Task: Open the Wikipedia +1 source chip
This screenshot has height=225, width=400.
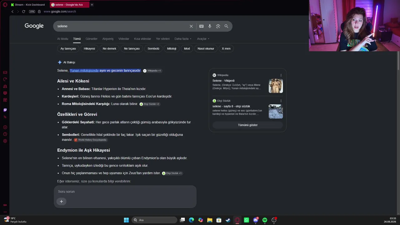Action: [x=152, y=71]
